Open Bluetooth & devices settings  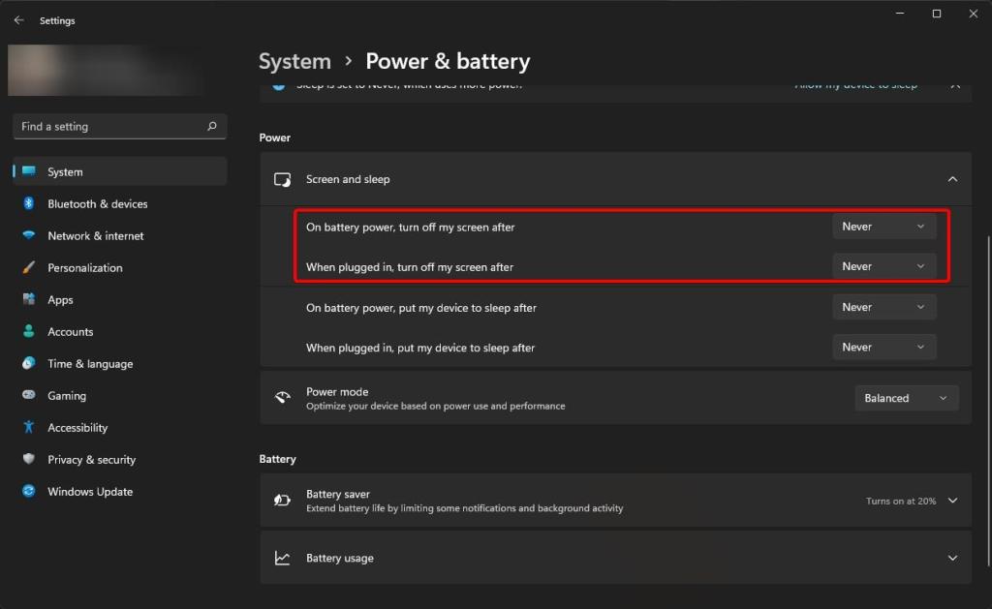pos(119,203)
